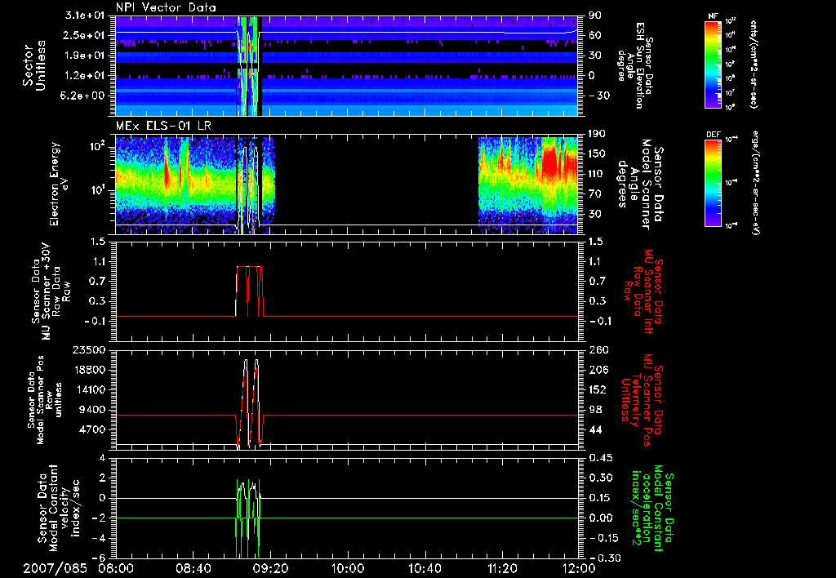
Task: Click the 1.9e+01 sector tick value
Action: coord(85,56)
